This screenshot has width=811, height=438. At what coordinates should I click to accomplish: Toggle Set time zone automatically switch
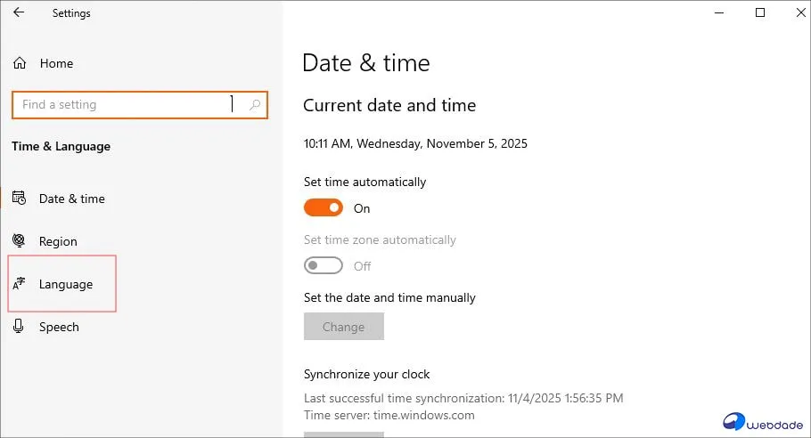(x=324, y=266)
